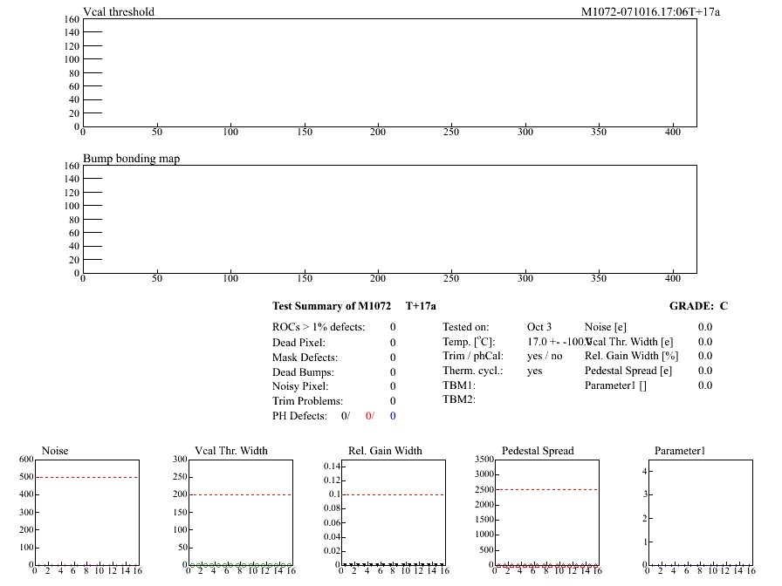Select the 'Rel. Gain Width [%]' summary label
The height and width of the screenshot is (586, 782).
[631, 357]
